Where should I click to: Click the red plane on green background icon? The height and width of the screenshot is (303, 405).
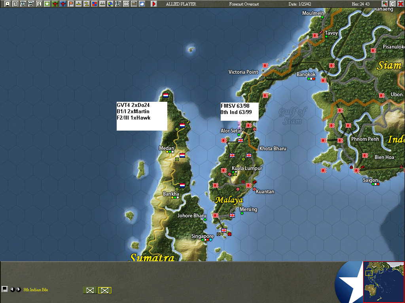pyautogui.click(x=55, y=4)
